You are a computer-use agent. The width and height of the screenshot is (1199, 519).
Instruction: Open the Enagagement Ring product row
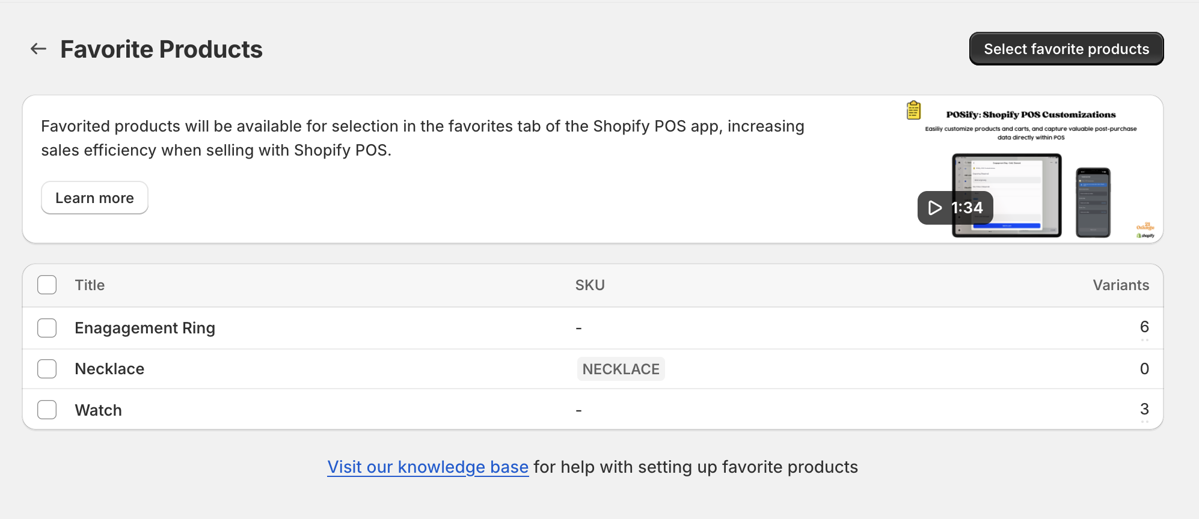[x=593, y=328]
